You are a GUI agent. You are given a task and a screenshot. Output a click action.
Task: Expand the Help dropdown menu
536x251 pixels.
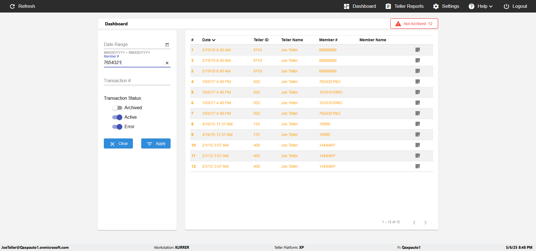[480, 6]
